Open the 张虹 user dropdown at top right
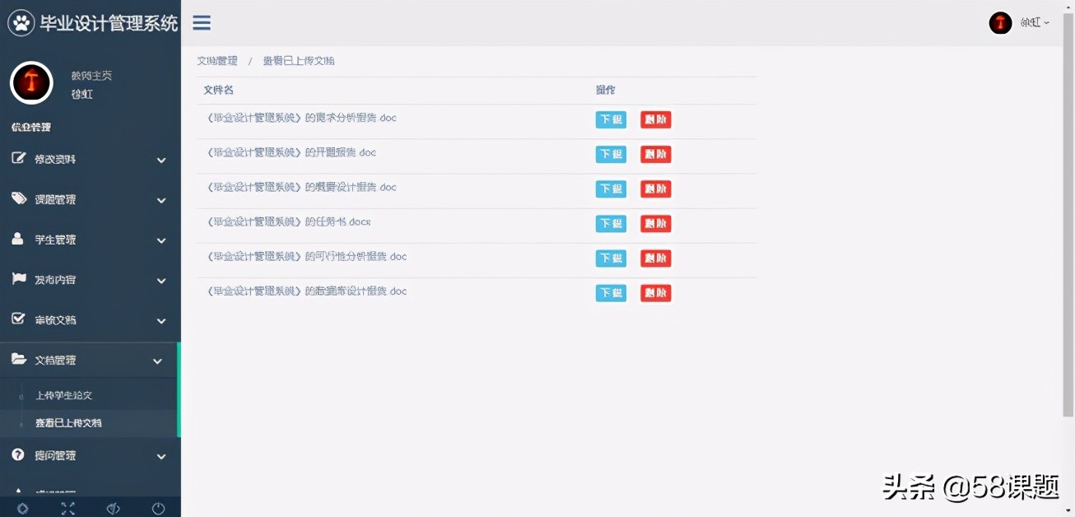Screen dimensions: 1075x517 pyautogui.click(x=1031, y=22)
